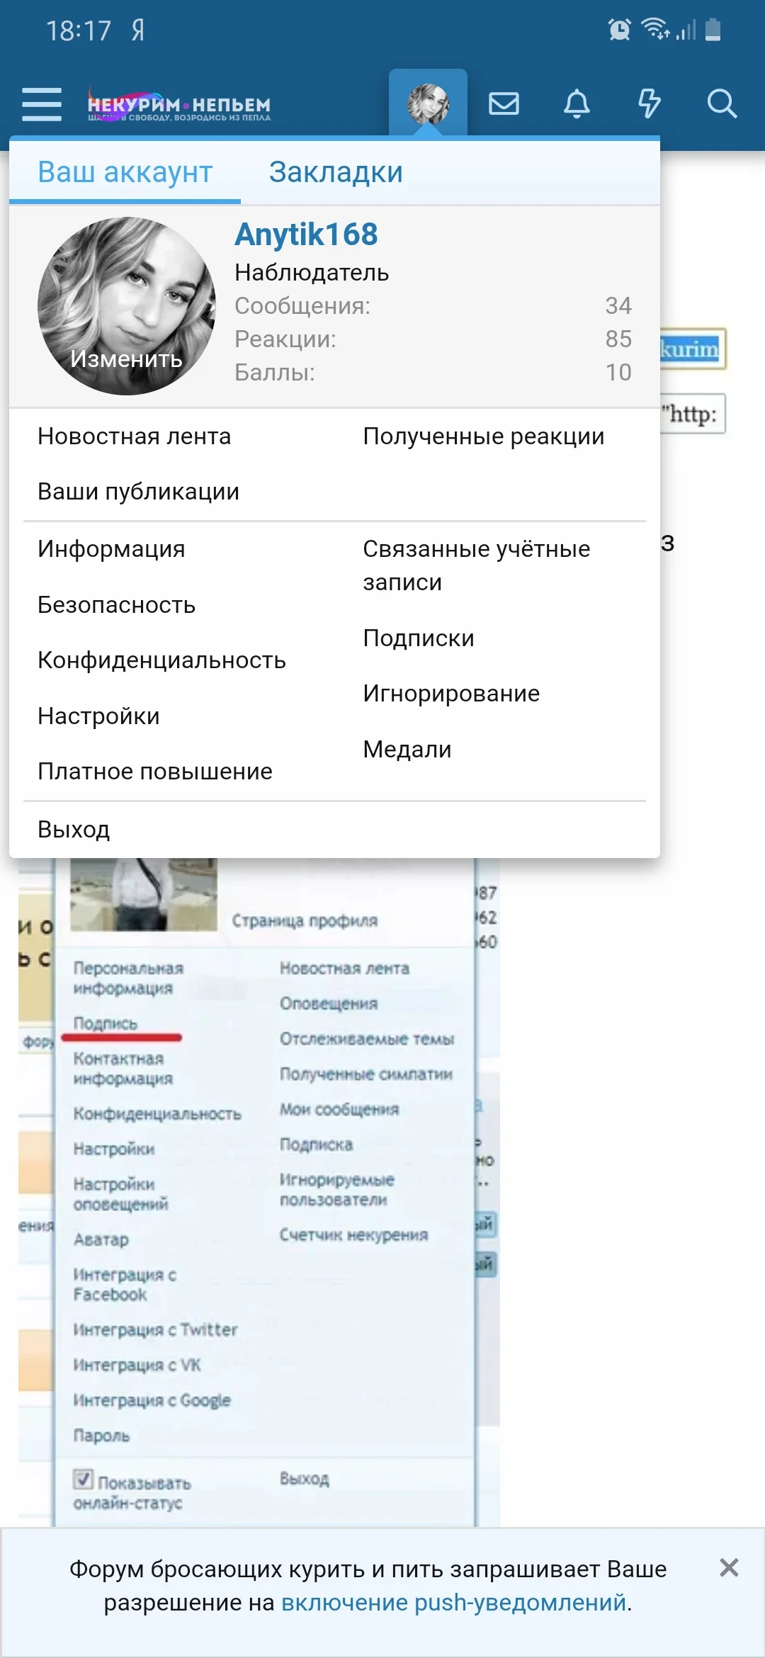
Task: Open Безопасность settings
Action: point(117,605)
